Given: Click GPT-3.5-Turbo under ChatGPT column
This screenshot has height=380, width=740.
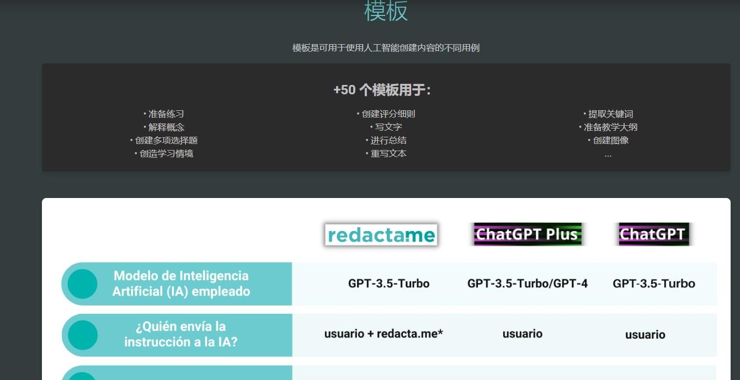Looking at the screenshot, I should click(654, 283).
